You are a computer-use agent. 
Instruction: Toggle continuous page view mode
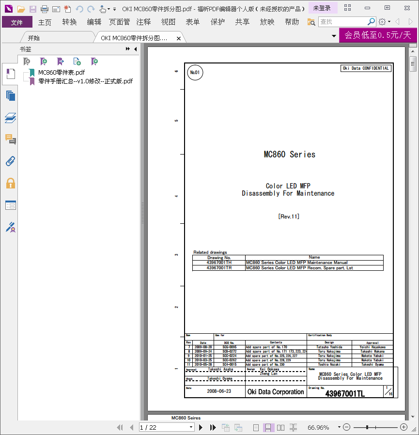point(268,428)
